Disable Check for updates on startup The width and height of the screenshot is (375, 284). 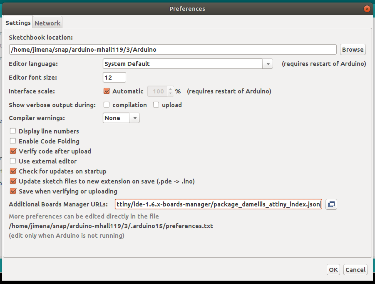pos(13,171)
